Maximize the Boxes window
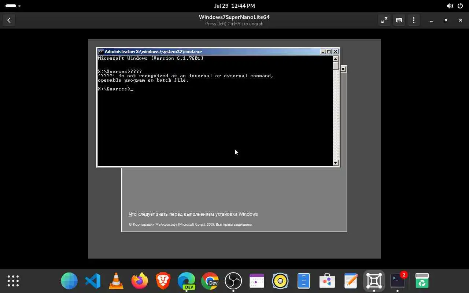 pos(446,21)
